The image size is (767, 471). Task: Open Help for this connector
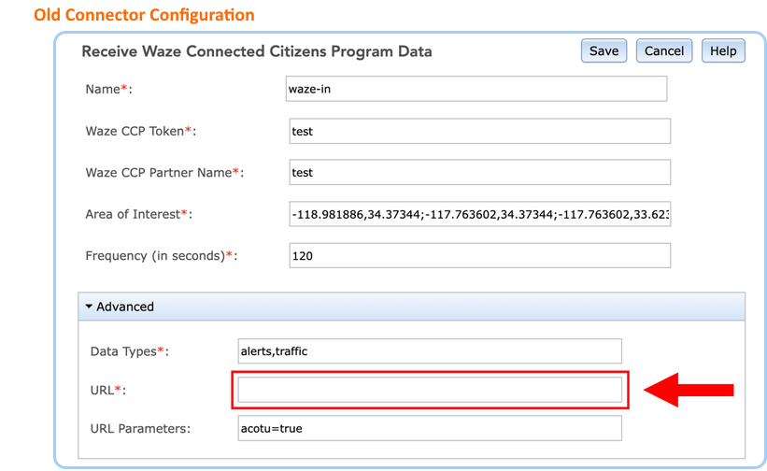coord(723,51)
